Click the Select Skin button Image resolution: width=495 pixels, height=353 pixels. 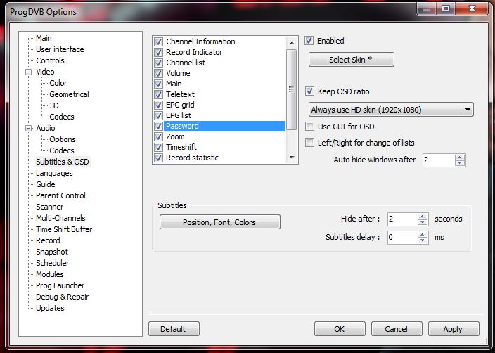(351, 60)
